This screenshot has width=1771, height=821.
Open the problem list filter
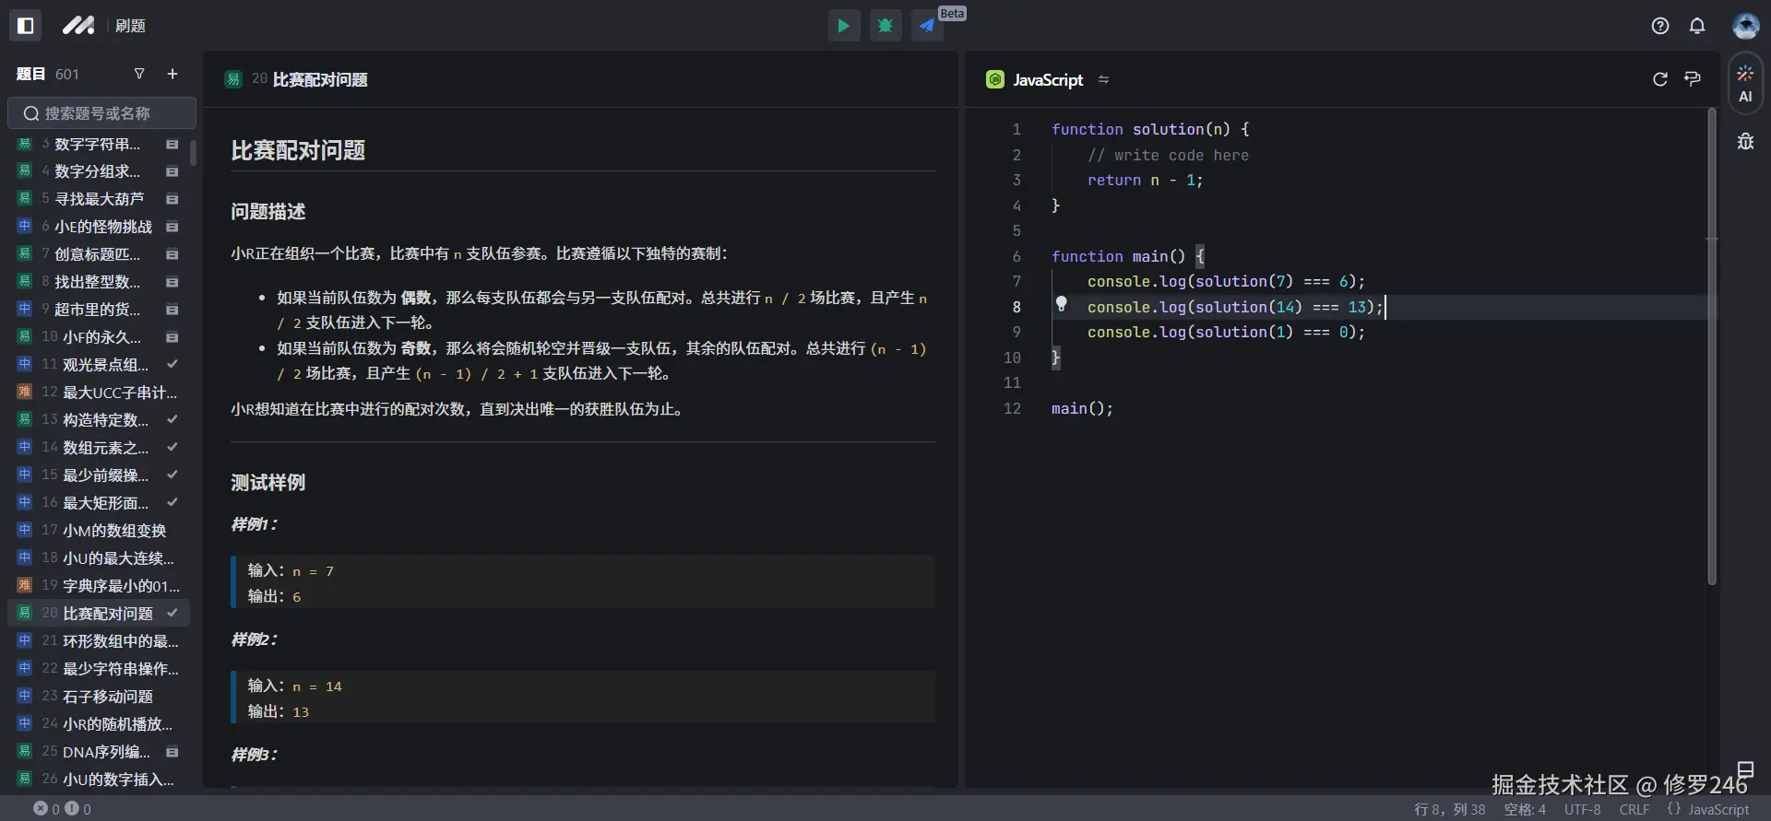[x=139, y=74]
